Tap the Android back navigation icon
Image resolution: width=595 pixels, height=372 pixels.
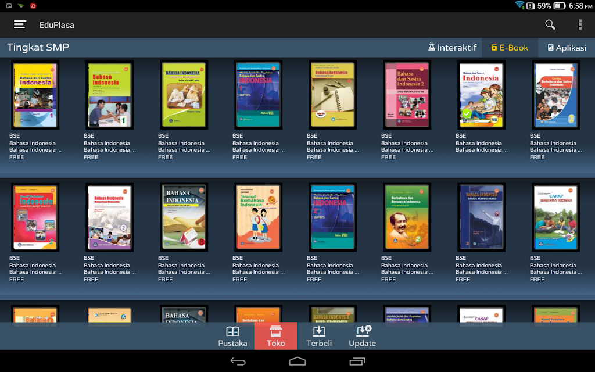238,362
